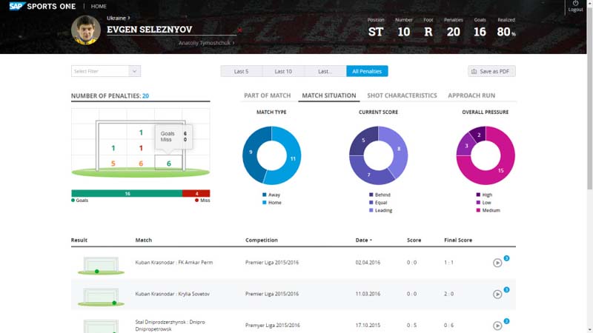Screen dimensions: 593x333
Task: Open the Select Filter dropdown
Action: coord(106,71)
